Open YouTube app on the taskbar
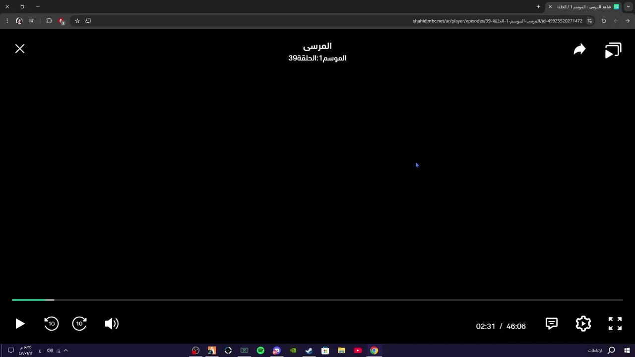Image resolution: width=635 pixels, height=357 pixels. tap(358, 351)
